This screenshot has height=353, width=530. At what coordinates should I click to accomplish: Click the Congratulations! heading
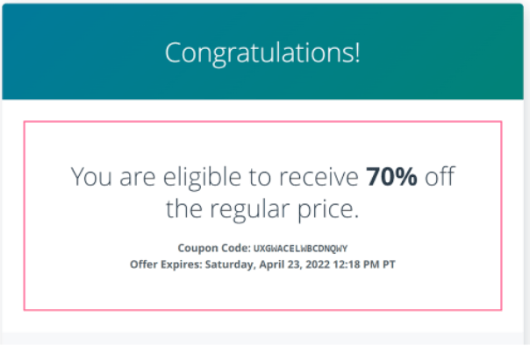[262, 53]
